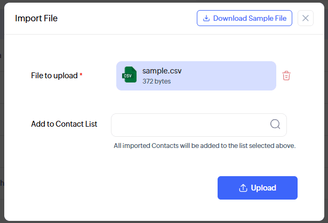Delete sample.csv with the trash icon
This screenshot has width=328, height=223.
coord(286,76)
